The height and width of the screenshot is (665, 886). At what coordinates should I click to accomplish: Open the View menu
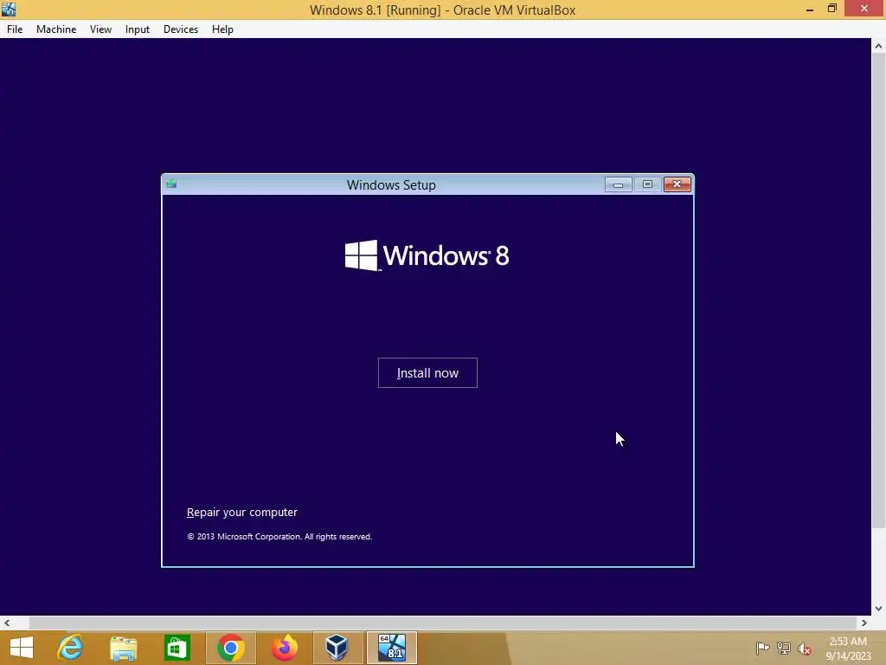pos(100,29)
